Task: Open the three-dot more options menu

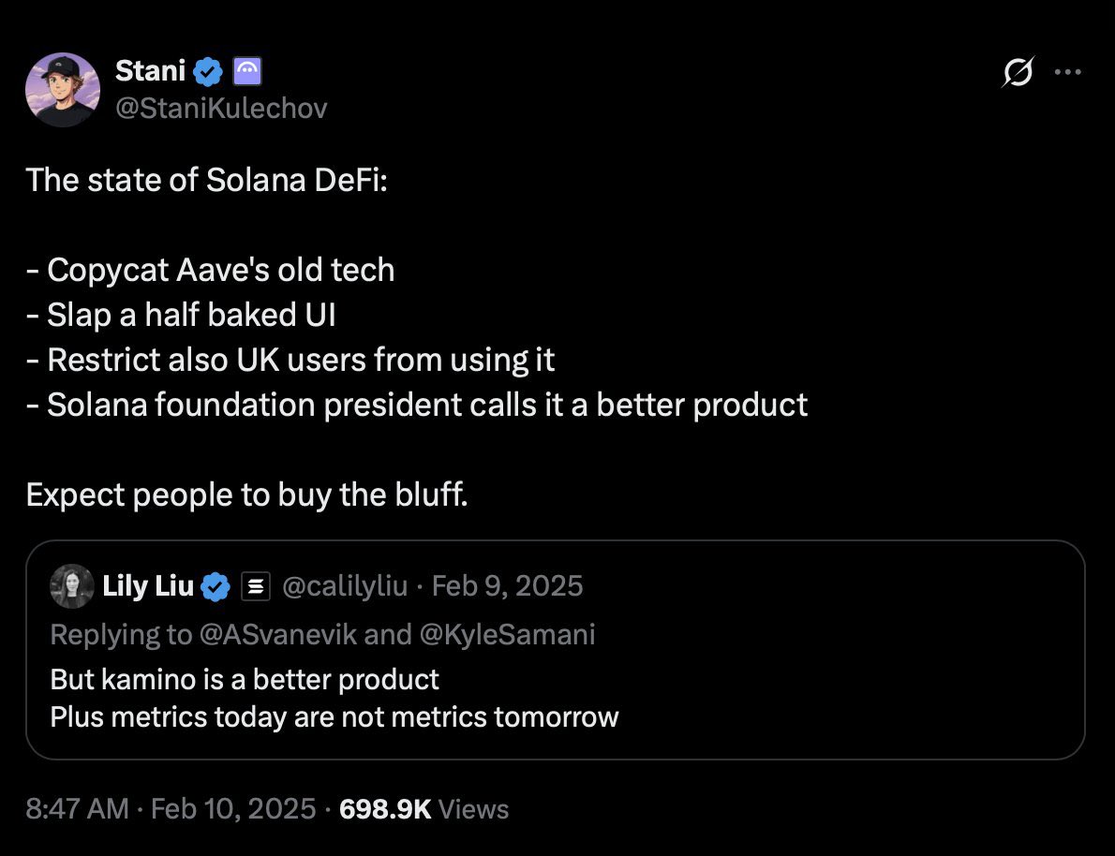Action: point(1067,72)
